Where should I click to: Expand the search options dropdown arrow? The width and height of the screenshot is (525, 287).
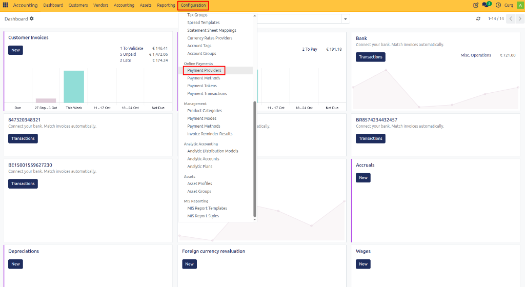pos(346,19)
